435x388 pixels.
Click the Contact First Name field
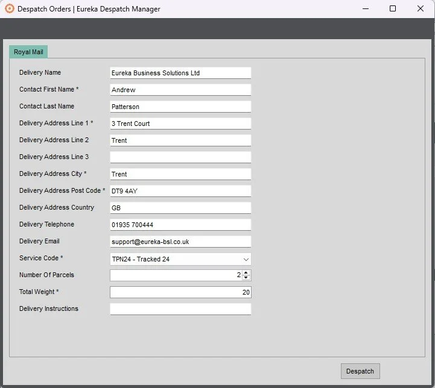coord(180,90)
